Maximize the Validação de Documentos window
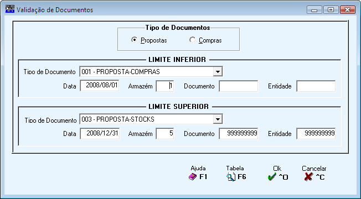 [331, 10]
